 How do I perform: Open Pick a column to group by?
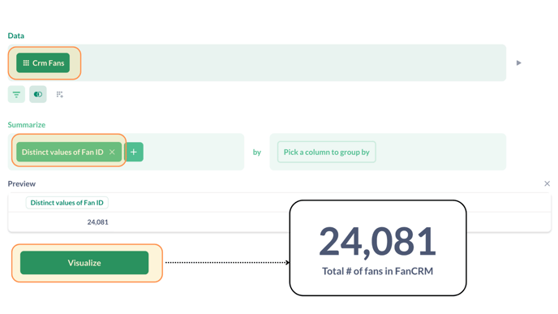tap(326, 152)
